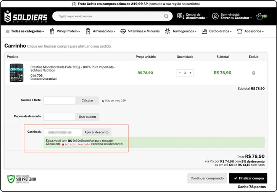
Task: Open the shopping cart icon
Action: pos(260,16)
